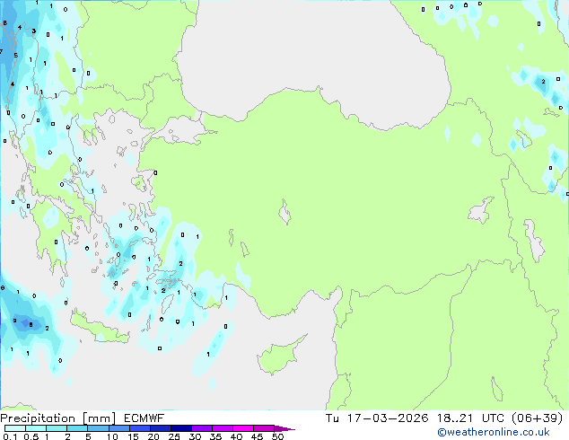
Task: Pick the legend swatch between 2 and 5
Action: pyautogui.click(x=78, y=428)
